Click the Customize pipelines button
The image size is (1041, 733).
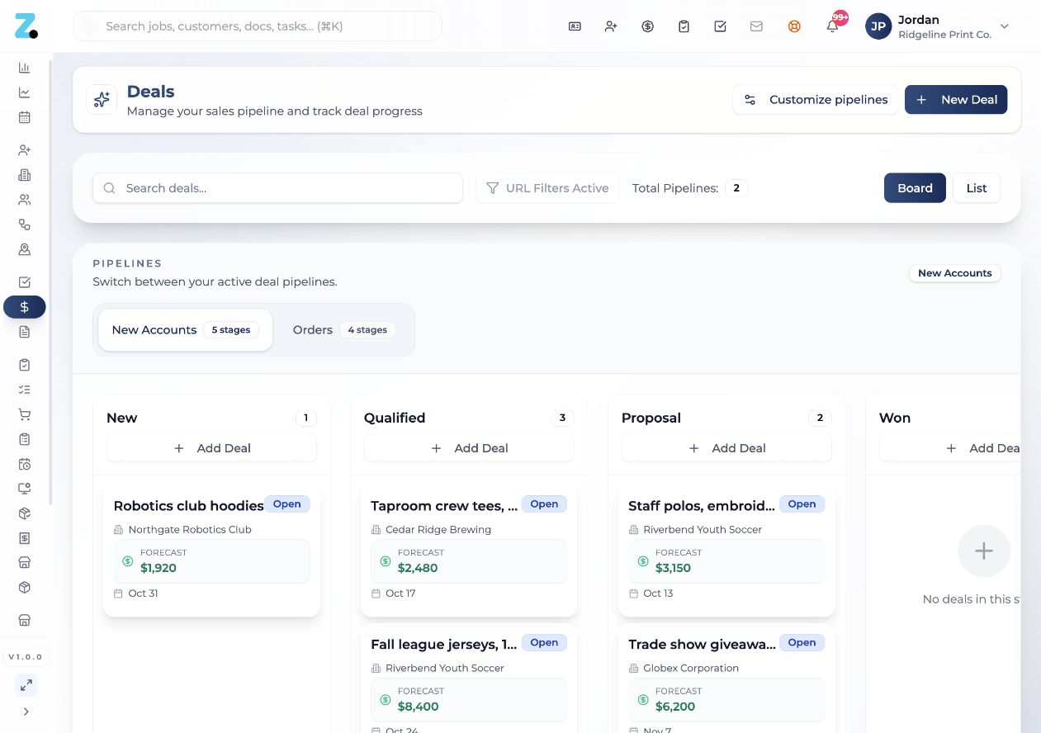(x=816, y=100)
